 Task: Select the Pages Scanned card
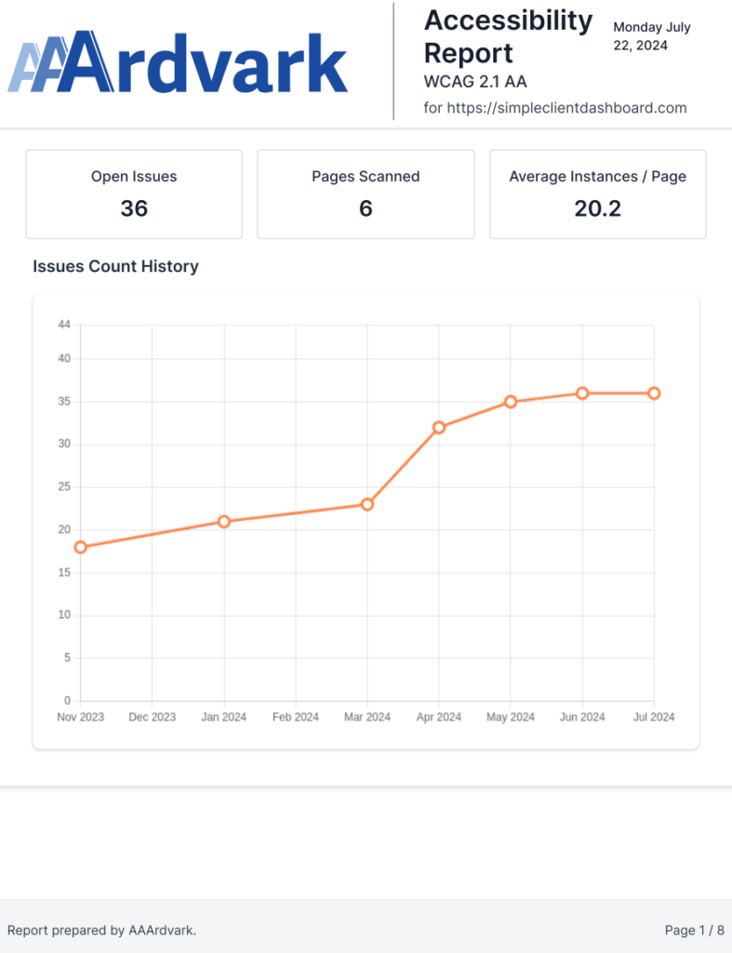(x=366, y=195)
